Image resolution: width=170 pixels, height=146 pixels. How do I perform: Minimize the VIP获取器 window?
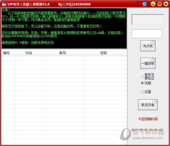(153, 4)
